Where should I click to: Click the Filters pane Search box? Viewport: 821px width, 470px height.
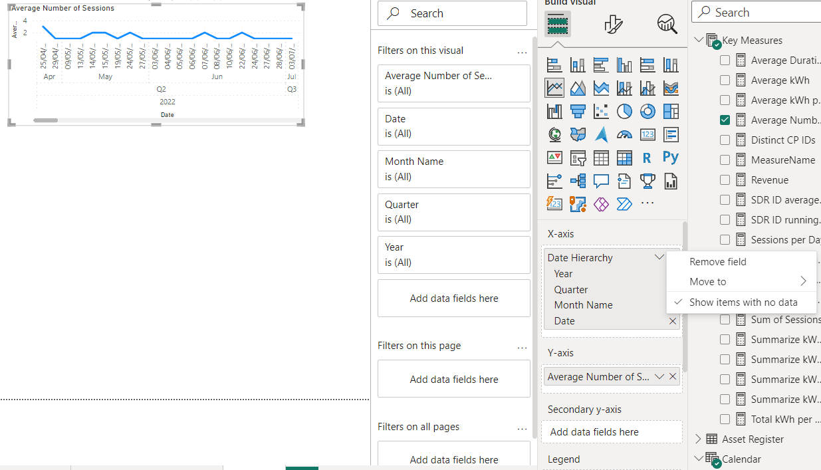click(452, 13)
